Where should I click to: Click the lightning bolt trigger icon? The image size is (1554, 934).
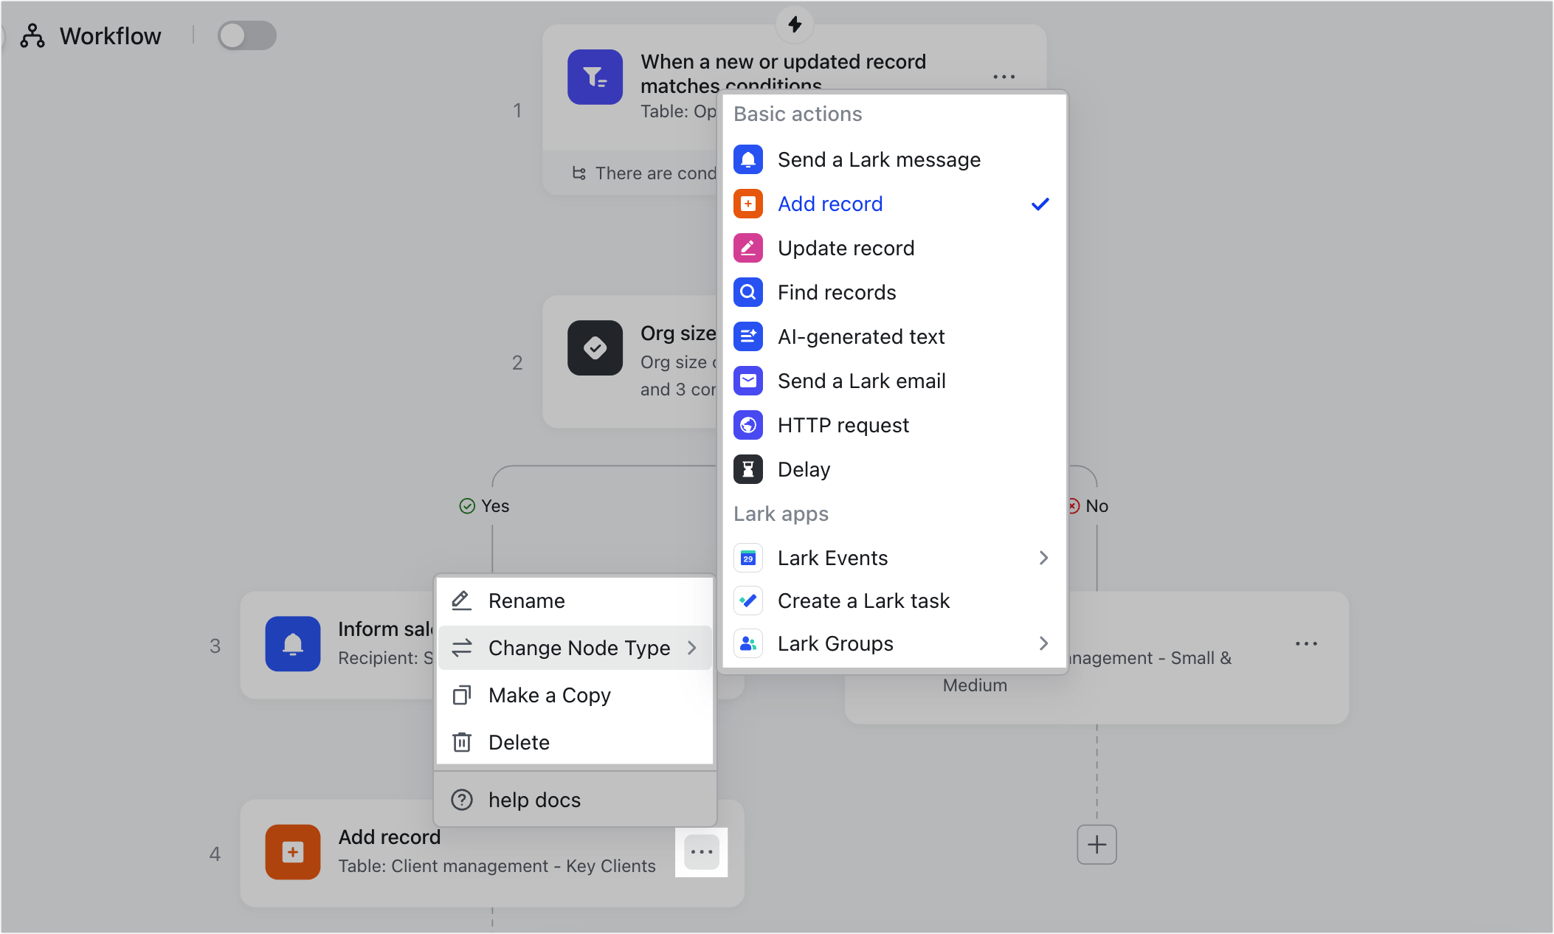(x=795, y=24)
